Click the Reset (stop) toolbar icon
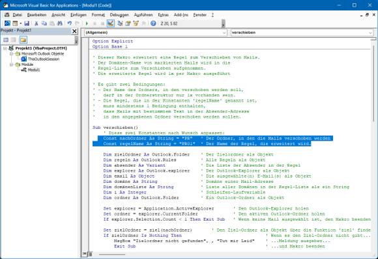378x259 pixels. (x=102, y=23)
